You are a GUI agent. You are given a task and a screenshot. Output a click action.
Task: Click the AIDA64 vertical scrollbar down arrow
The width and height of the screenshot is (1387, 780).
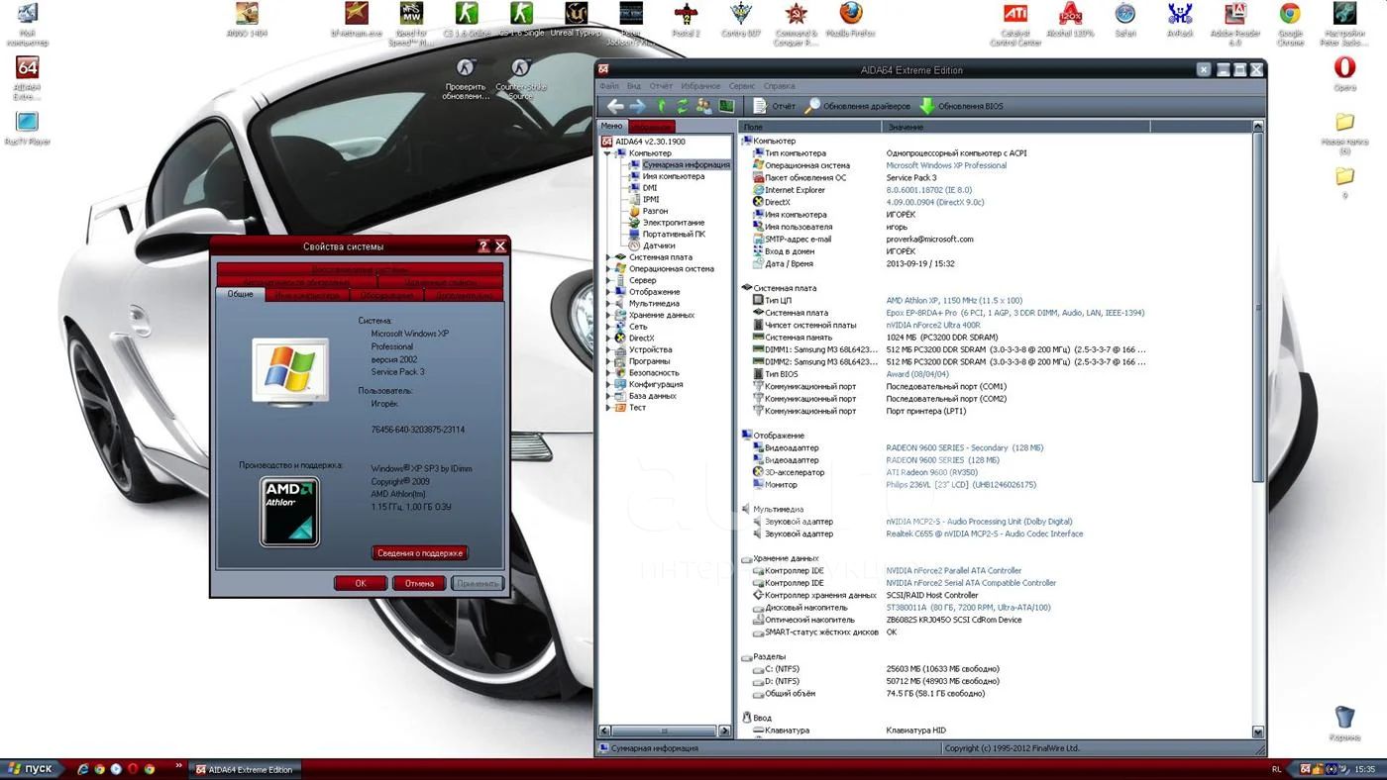(x=1258, y=732)
